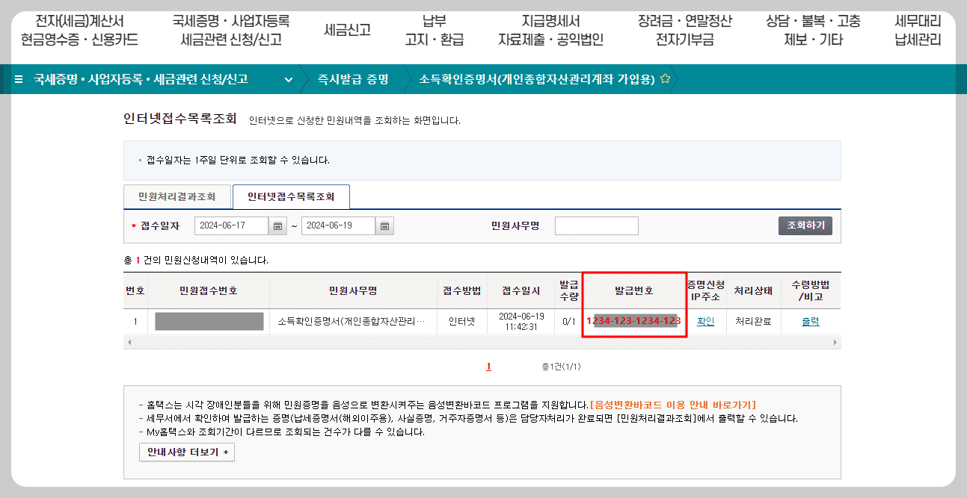Screen dimensions: 967x498
Task: Click the 조회하기 search button
Action: tap(805, 225)
